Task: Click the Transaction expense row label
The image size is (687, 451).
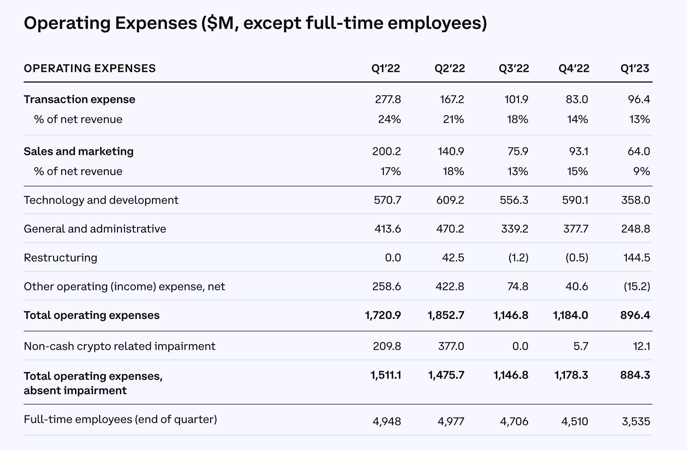Action: (79, 99)
